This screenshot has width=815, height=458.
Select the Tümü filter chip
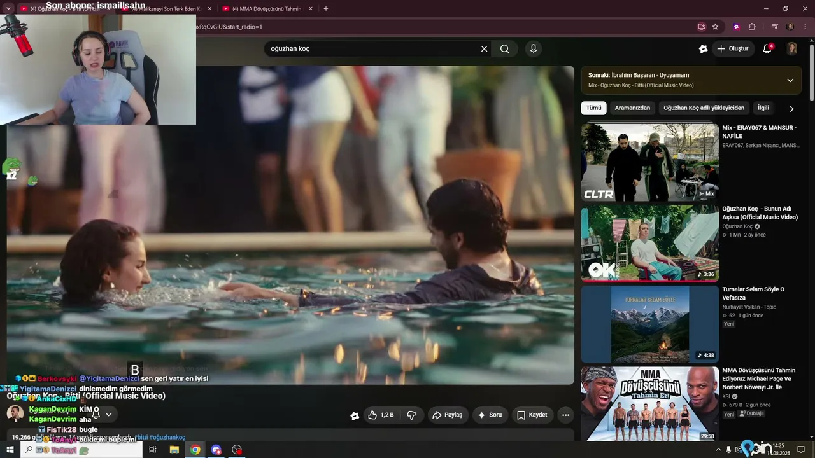click(593, 108)
